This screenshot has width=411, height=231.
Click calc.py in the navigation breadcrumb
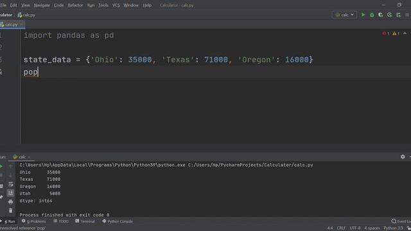[26, 15]
